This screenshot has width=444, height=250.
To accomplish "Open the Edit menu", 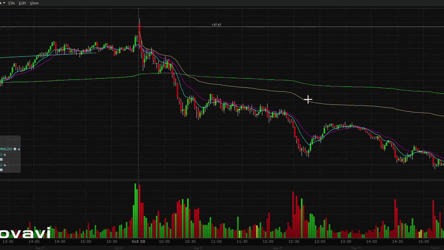I will point(22,3).
